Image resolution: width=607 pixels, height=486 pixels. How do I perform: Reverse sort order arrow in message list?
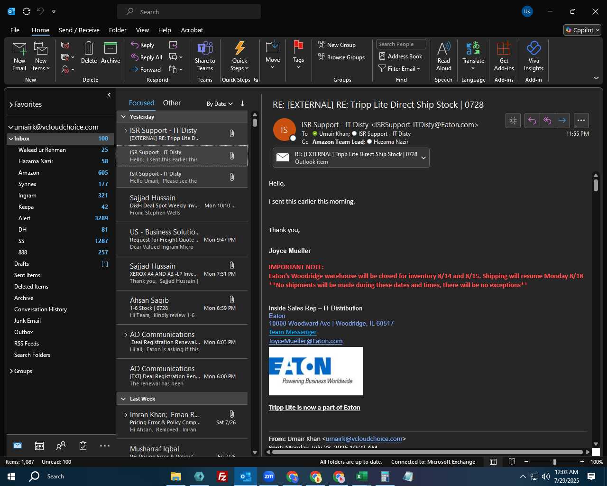point(242,103)
